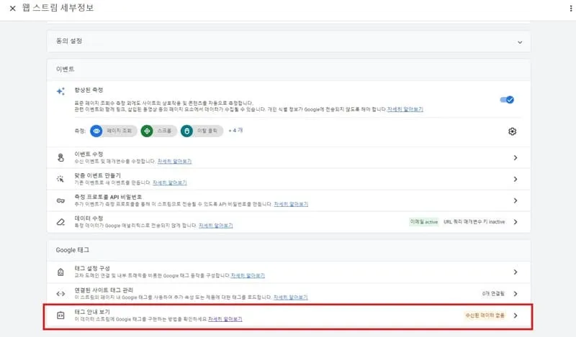Open enhanced measurement gear settings

[x=512, y=131]
